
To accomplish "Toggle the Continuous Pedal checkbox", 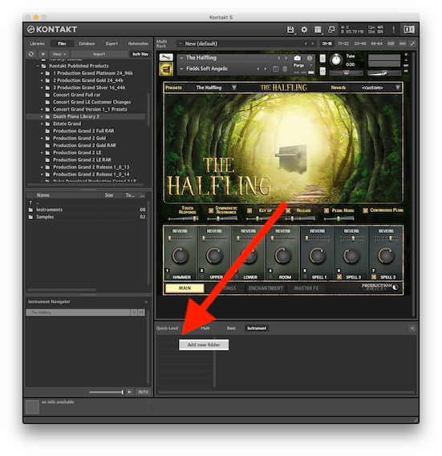I will [365, 210].
